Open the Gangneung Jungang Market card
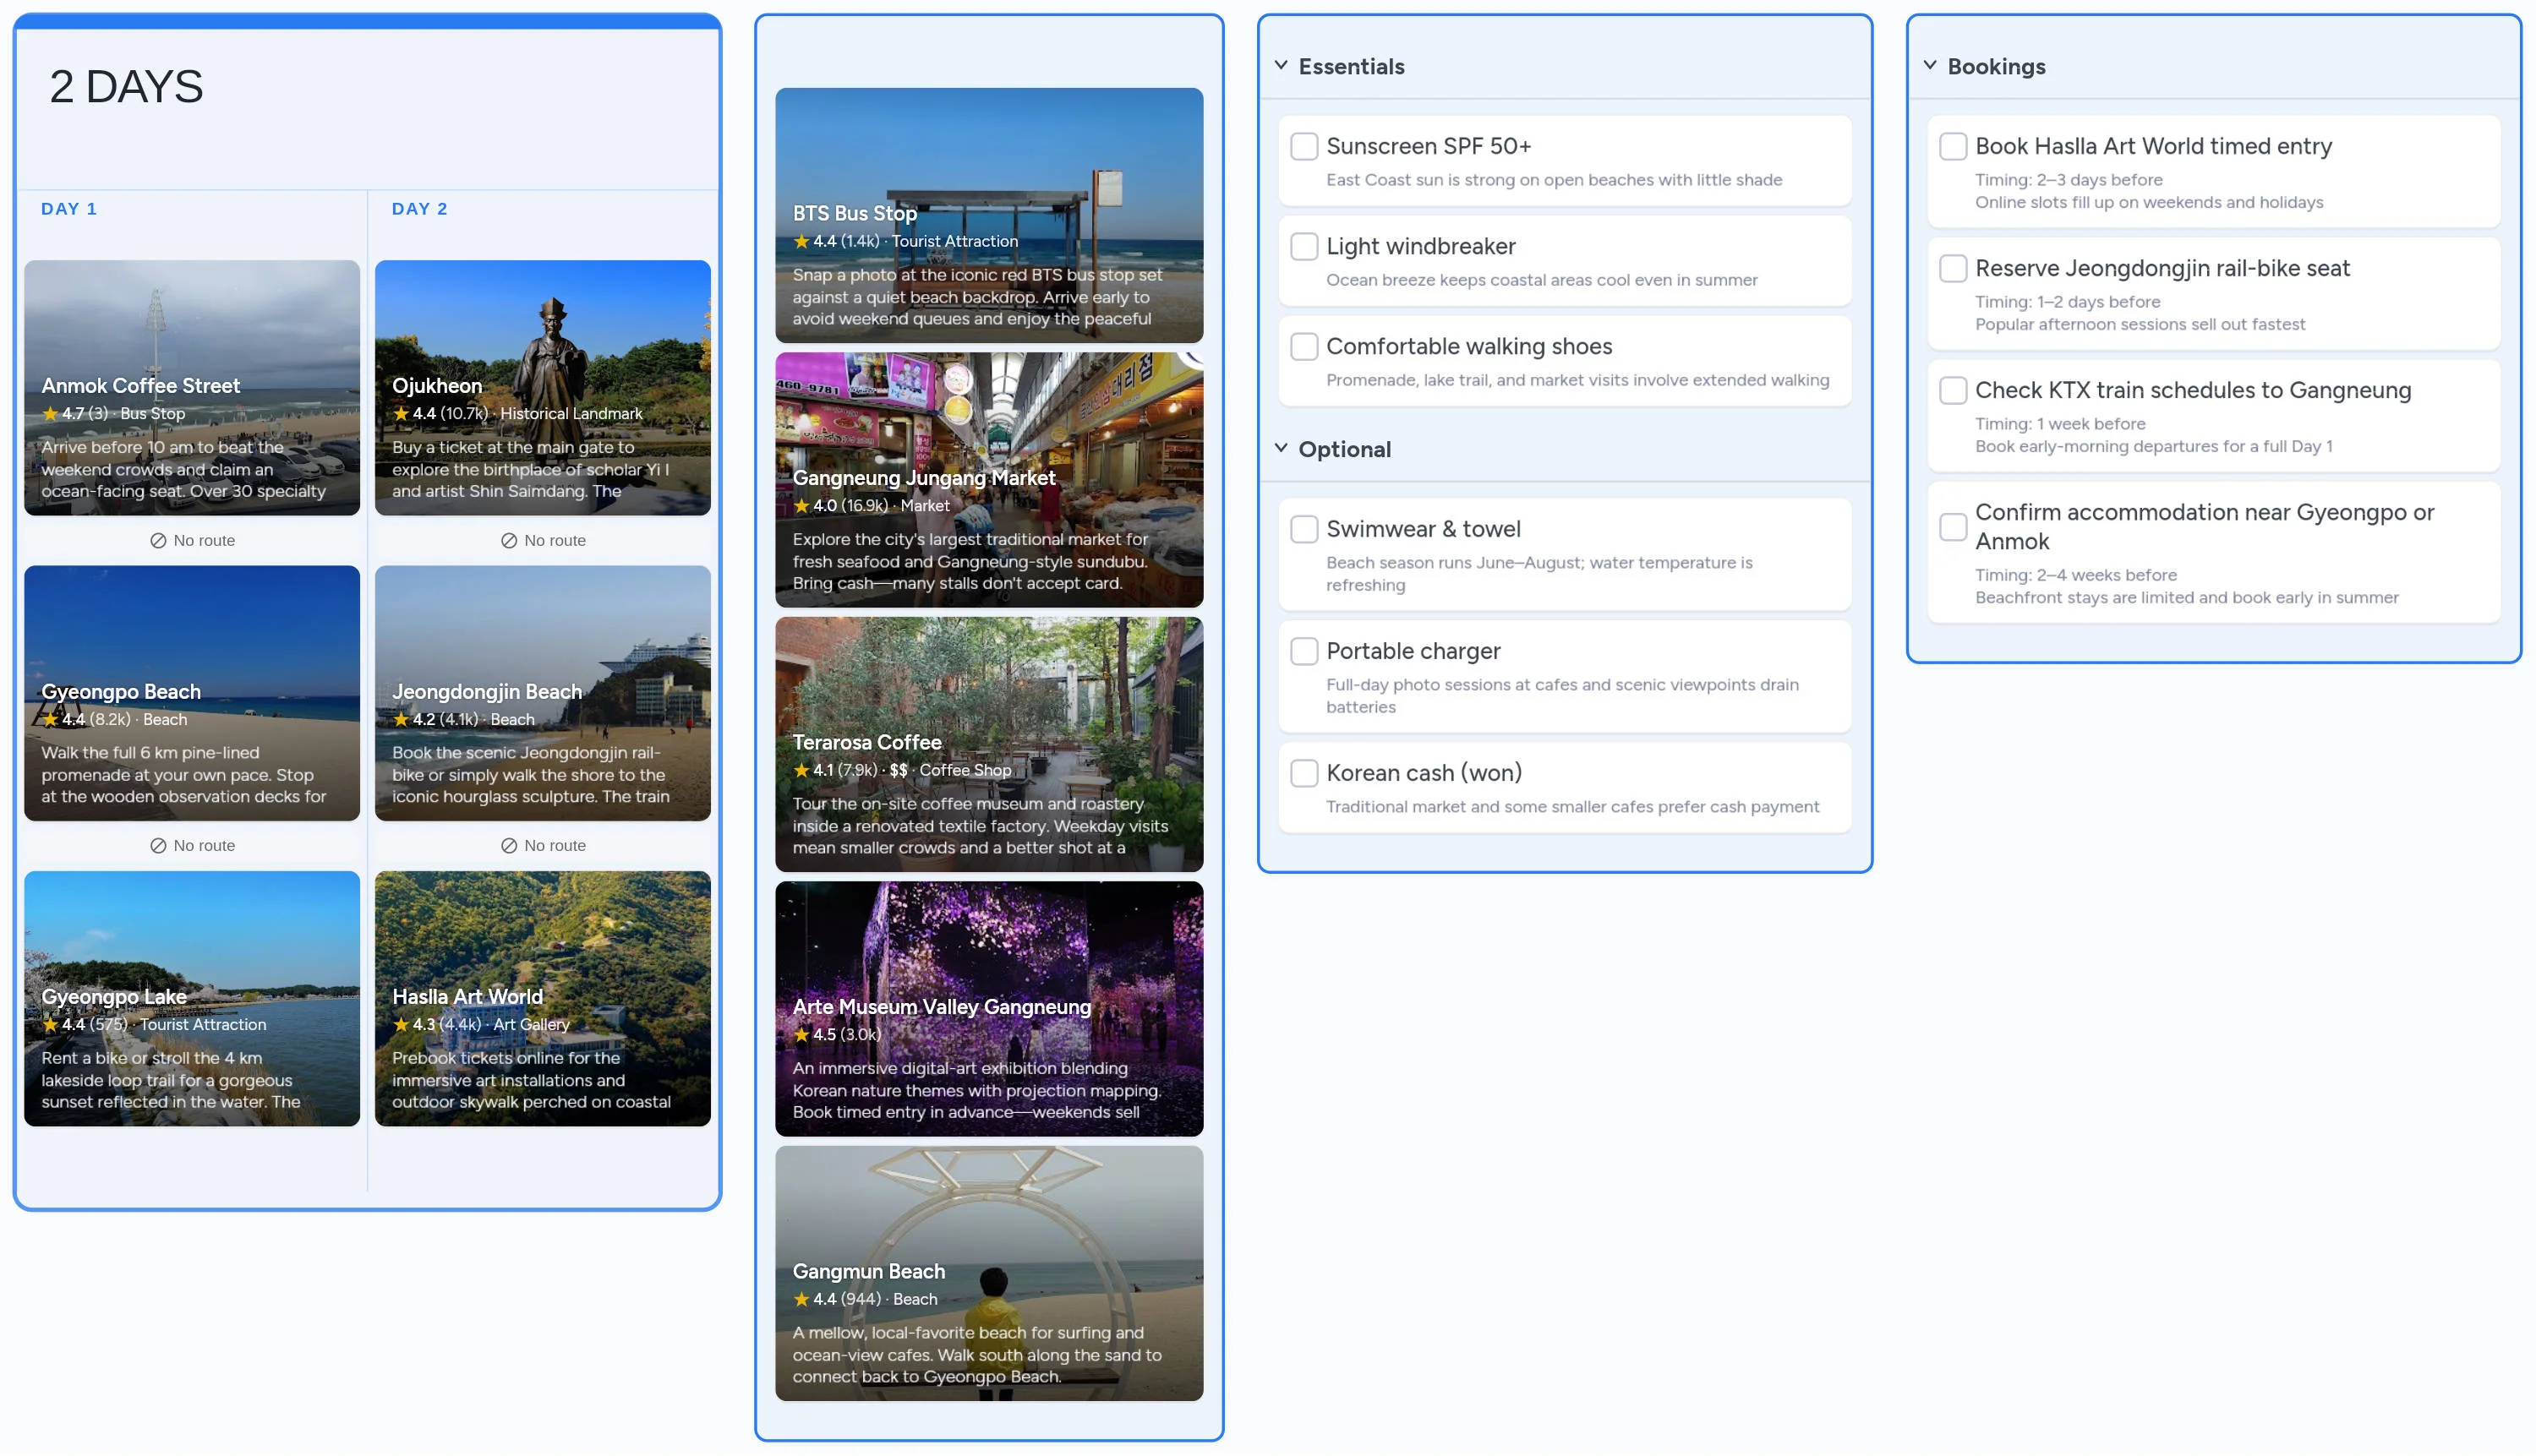Image resolution: width=2536 pixels, height=1456 pixels. 988,482
